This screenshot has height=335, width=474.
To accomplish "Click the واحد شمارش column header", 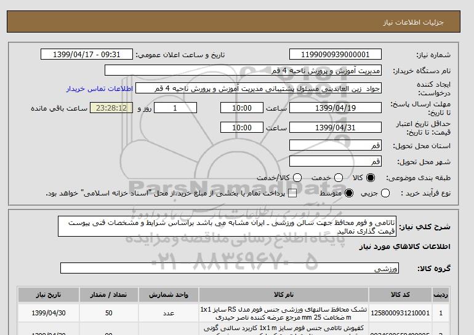I will 169,295.
